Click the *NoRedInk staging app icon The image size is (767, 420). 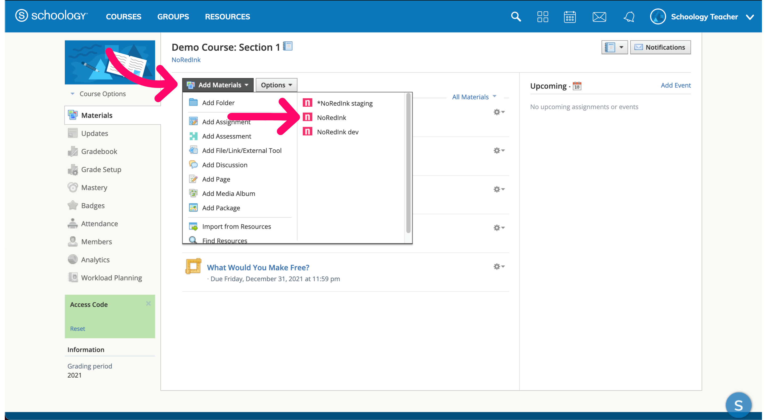(307, 103)
